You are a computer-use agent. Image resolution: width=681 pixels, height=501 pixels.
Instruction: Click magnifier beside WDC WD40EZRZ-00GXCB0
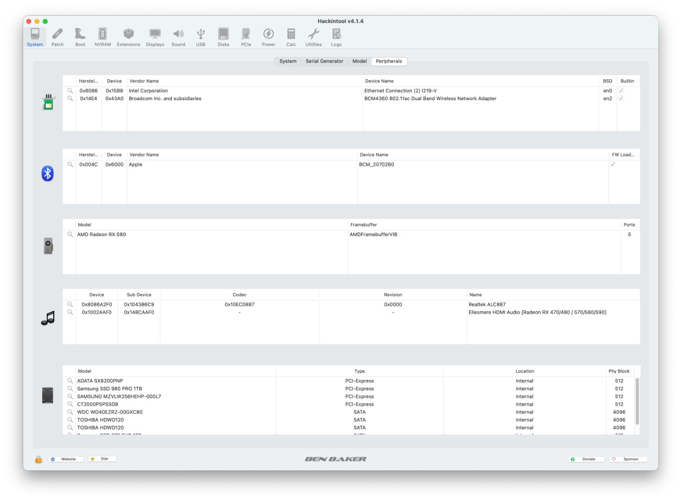point(70,412)
